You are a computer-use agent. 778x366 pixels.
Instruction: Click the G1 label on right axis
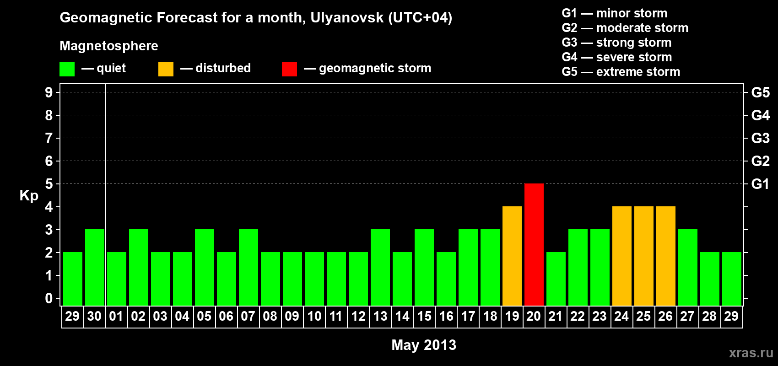pos(761,184)
